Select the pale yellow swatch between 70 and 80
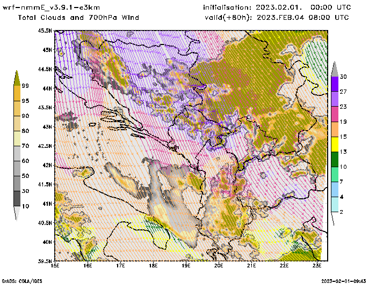 coord(17,139)
